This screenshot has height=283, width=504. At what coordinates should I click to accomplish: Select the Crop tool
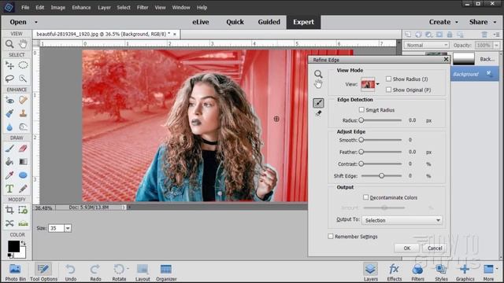9,210
